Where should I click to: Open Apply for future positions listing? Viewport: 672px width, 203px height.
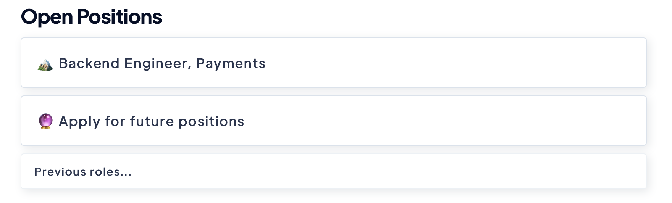tap(151, 121)
